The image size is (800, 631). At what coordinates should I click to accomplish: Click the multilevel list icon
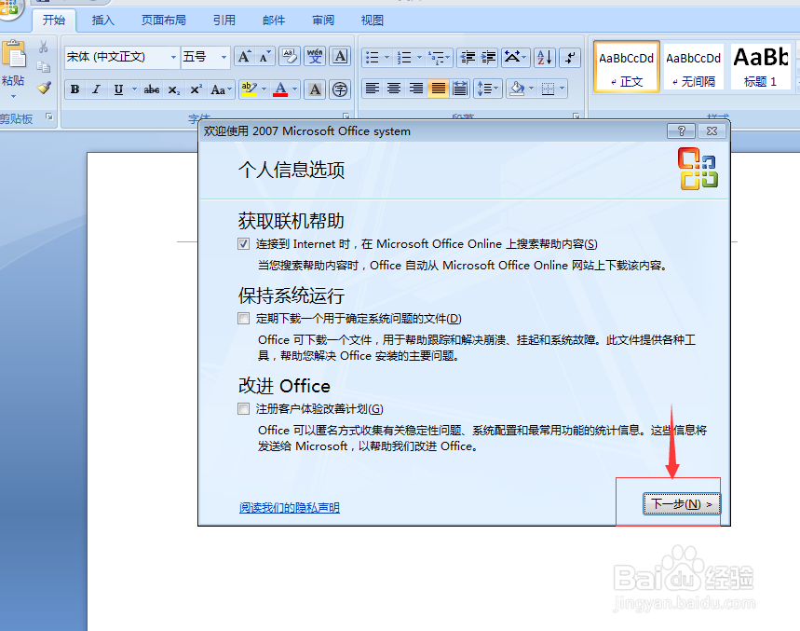click(x=436, y=57)
